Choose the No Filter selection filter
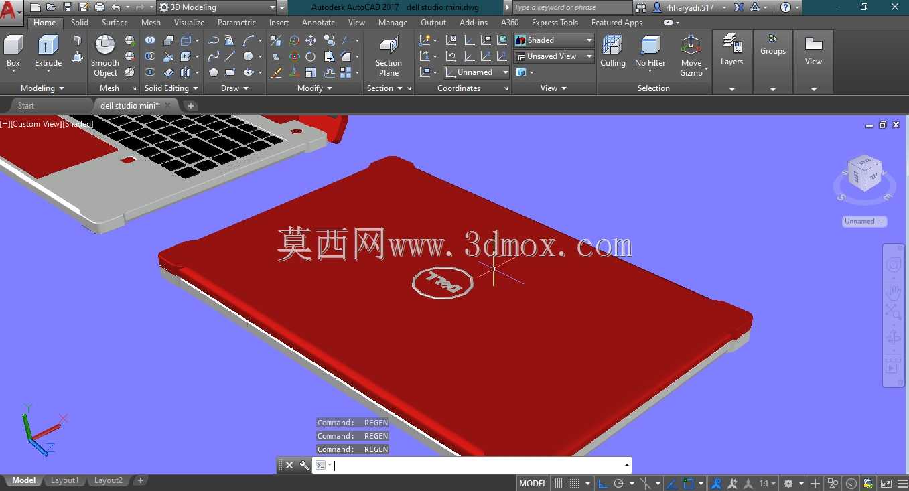The image size is (909, 491). (650, 54)
